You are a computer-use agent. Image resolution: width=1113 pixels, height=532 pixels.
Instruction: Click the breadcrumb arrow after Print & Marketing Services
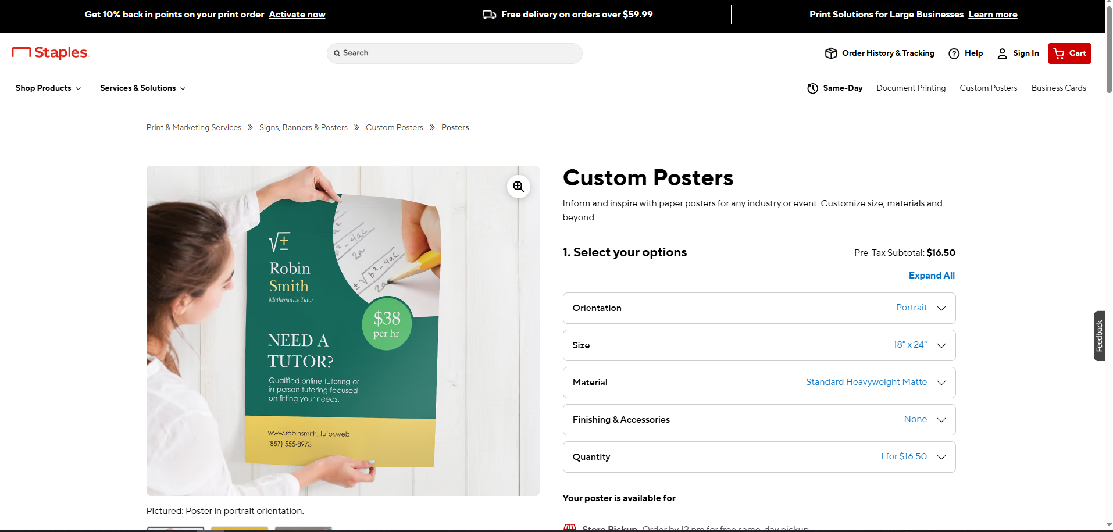coord(250,128)
